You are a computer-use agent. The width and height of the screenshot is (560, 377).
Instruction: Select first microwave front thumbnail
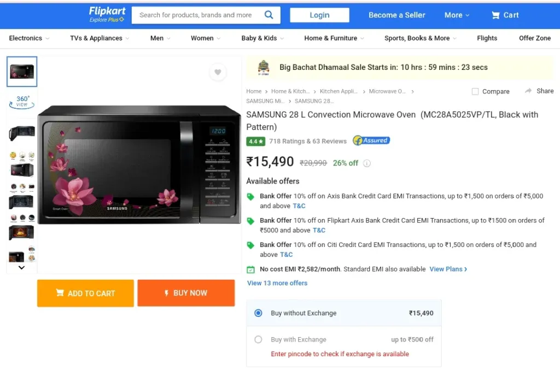tap(22, 72)
